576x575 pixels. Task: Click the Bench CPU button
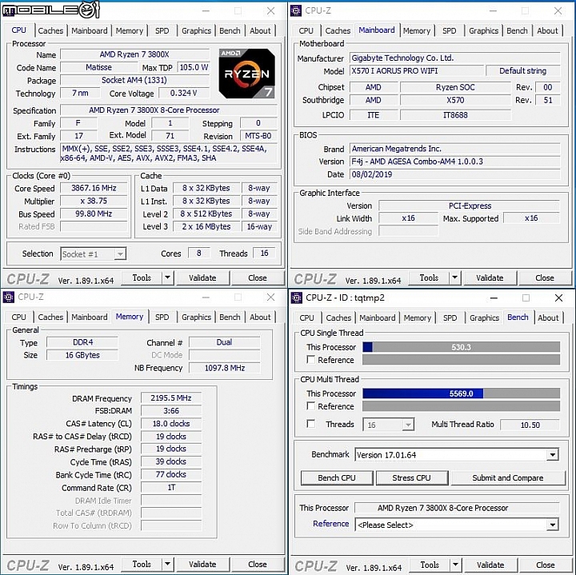[x=337, y=477]
